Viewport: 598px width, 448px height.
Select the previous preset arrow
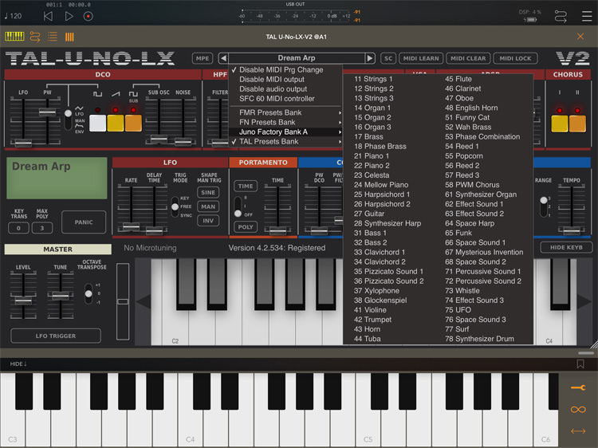[x=223, y=58]
